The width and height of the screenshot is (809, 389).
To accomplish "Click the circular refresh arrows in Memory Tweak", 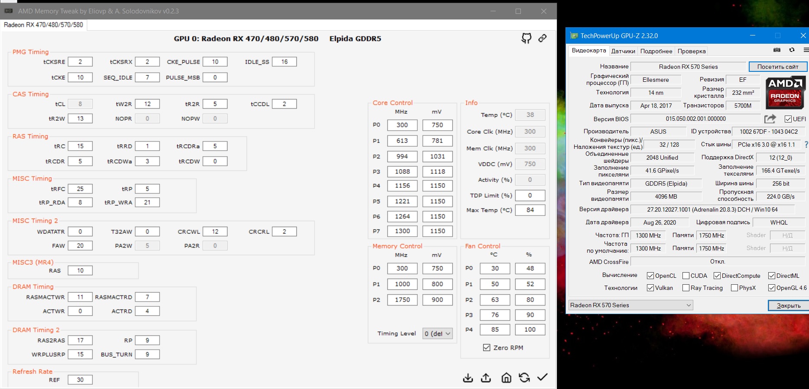I will pyautogui.click(x=524, y=378).
